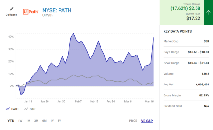Click the UiPath company name text

point(48,16)
